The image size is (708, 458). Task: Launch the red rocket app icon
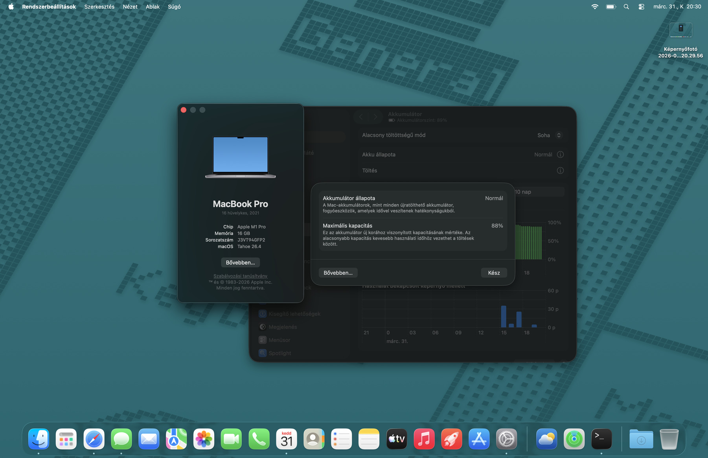(x=451, y=439)
